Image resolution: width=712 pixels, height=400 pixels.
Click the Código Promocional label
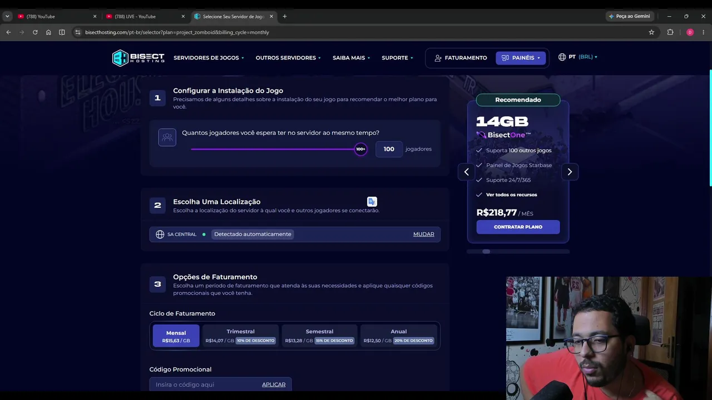(180, 369)
